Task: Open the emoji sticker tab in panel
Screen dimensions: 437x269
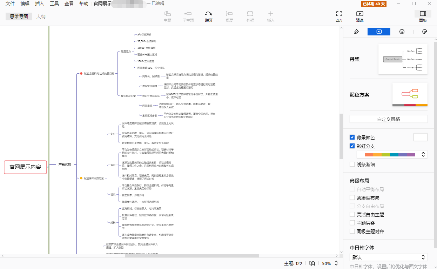Action: (402, 32)
